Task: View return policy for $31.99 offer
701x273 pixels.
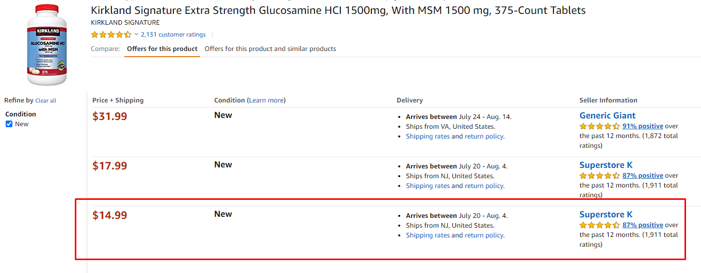Action: point(484,136)
